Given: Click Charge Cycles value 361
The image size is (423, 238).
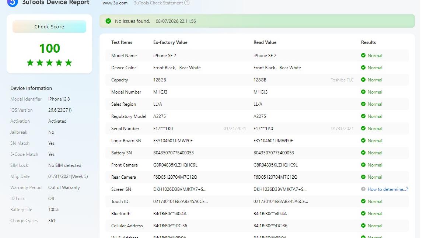Looking at the screenshot, I should coord(52,221).
